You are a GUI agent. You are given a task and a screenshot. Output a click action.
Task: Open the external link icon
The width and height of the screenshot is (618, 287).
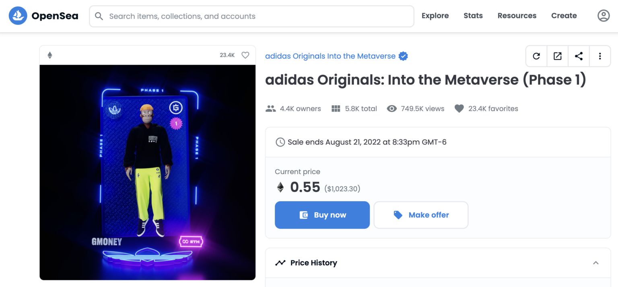[558, 56]
